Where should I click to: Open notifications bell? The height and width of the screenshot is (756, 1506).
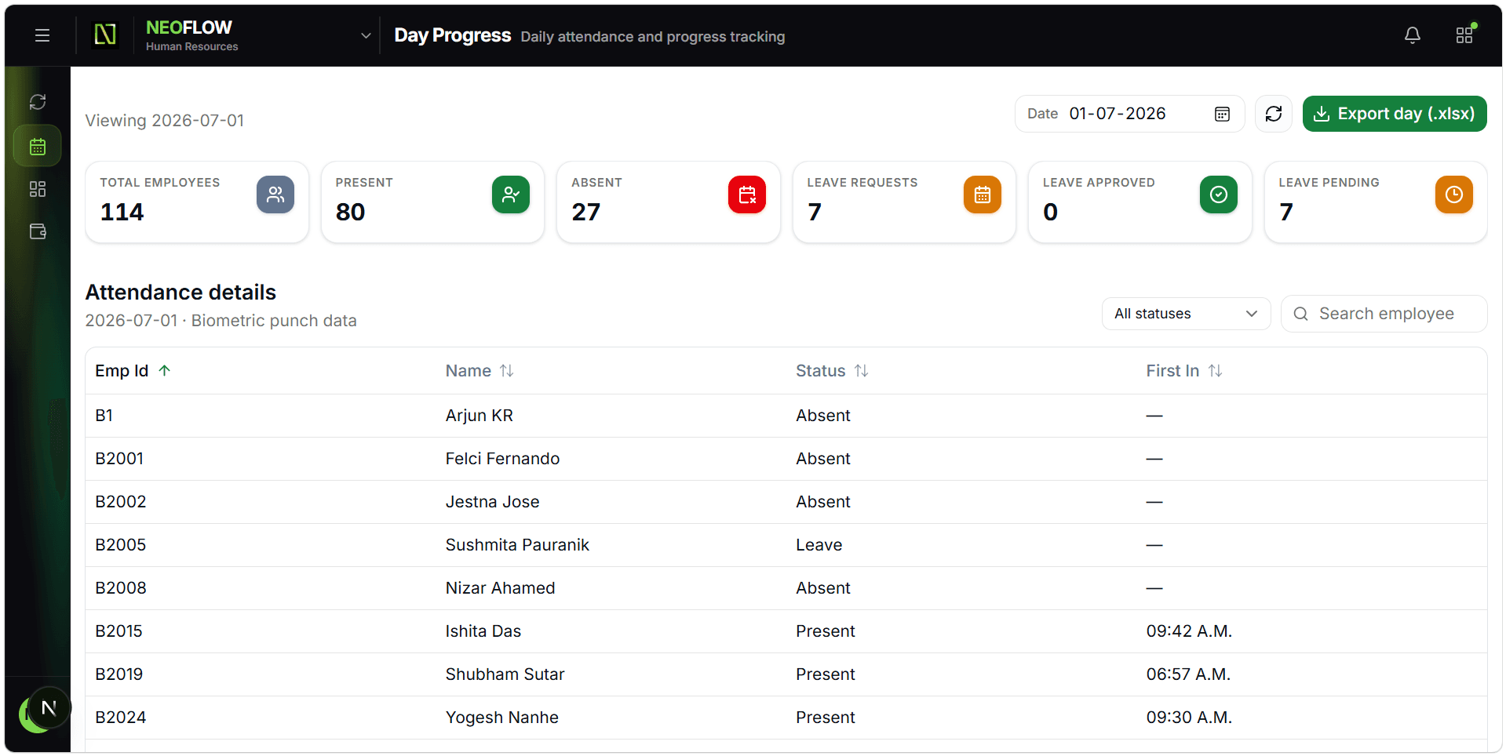point(1412,35)
